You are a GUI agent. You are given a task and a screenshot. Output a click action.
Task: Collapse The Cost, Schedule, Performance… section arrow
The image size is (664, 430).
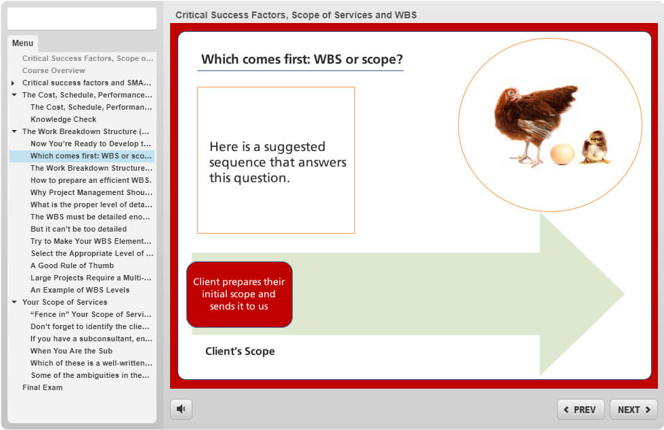coord(14,95)
